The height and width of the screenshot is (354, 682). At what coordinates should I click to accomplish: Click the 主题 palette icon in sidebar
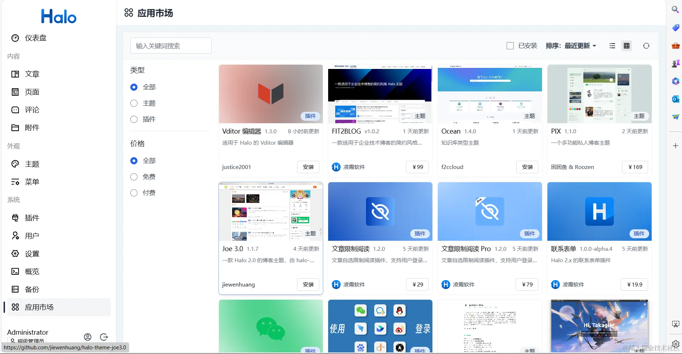pyautogui.click(x=15, y=164)
